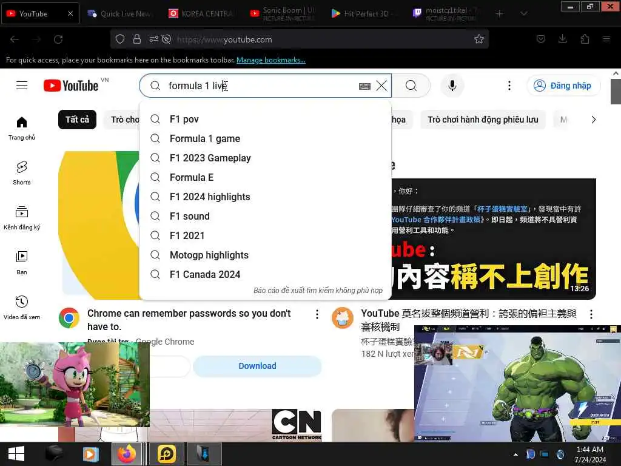
Task: Choose the 'Motogp highlights' suggestion
Action: tap(266, 255)
